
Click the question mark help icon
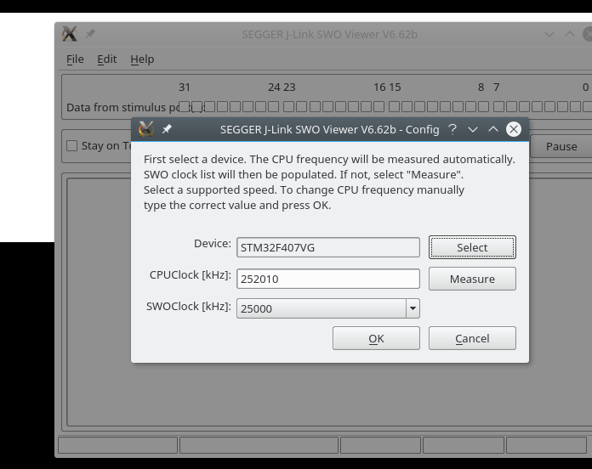tap(453, 129)
